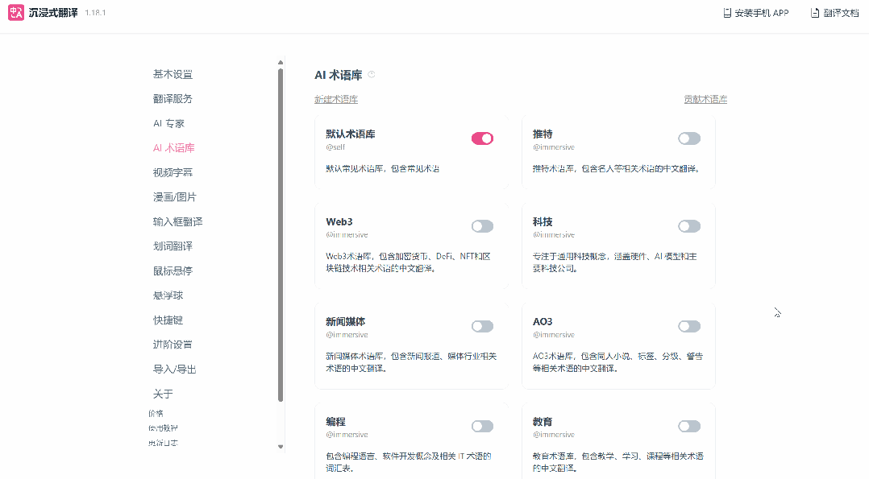Image resolution: width=869 pixels, height=479 pixels.
Task: Click the sidebar scrollbar up arrow
Action: pos(281,62)
